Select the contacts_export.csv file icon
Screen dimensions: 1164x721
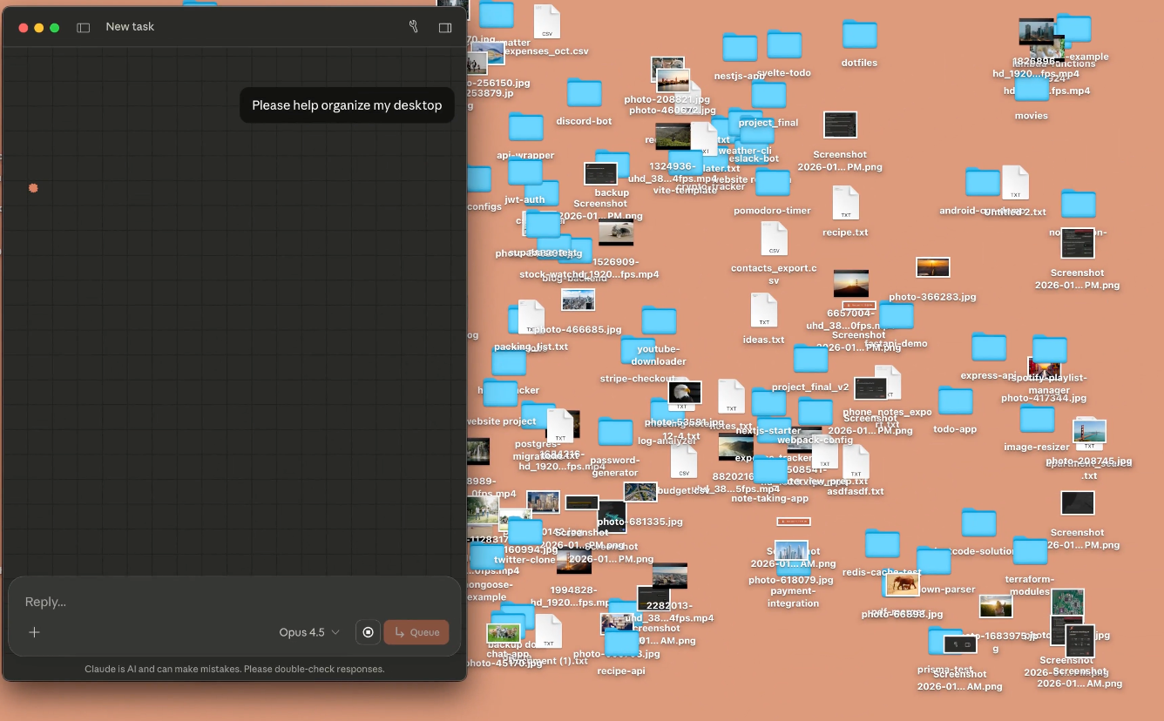tap(773, 239)
